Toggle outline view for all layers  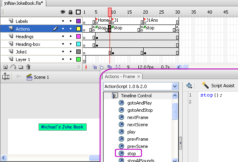[78, 12]
